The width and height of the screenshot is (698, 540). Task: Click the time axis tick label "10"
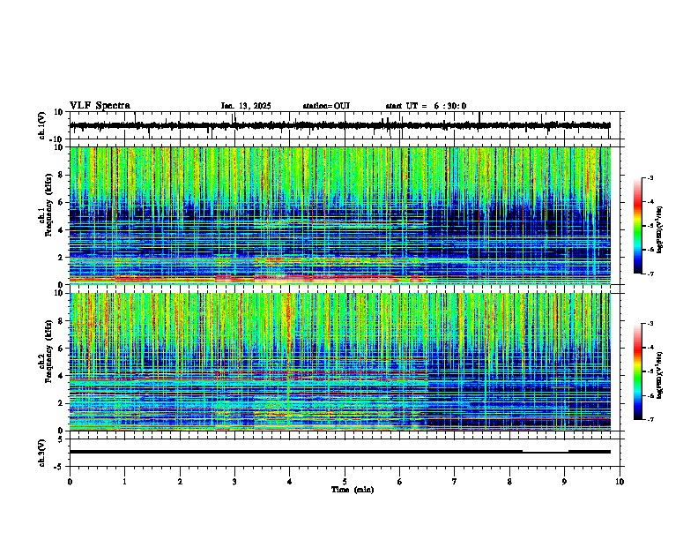[x=620, y=482]
